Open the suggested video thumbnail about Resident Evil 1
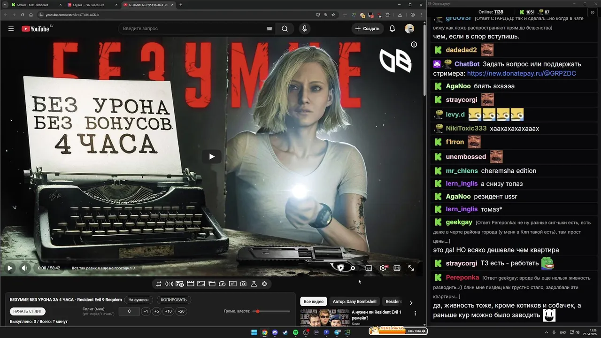This screenshot has height=338, width=601. click(324, 318)
